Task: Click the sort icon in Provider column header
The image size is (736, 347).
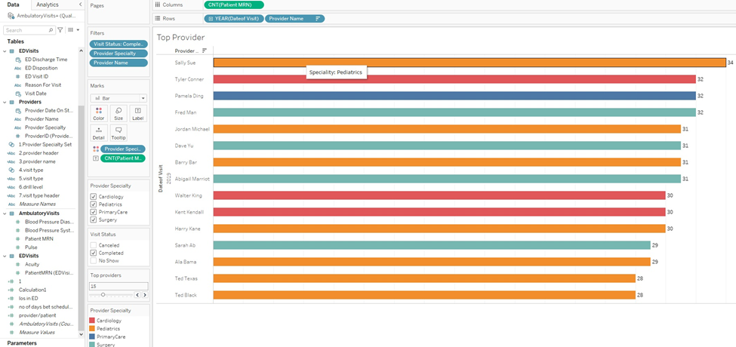Action: 204,51
